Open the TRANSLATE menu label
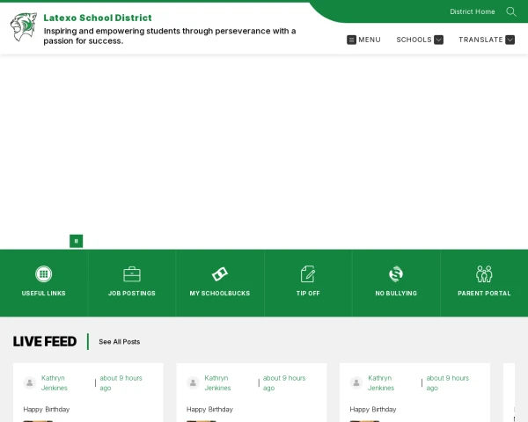 coord(480,40)
